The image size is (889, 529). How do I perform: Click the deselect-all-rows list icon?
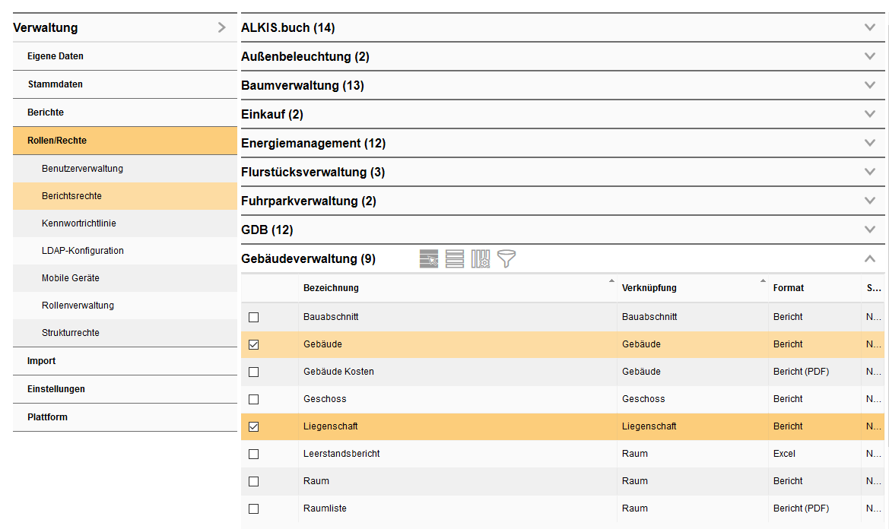pyautogui.click(x=455, y=259)
